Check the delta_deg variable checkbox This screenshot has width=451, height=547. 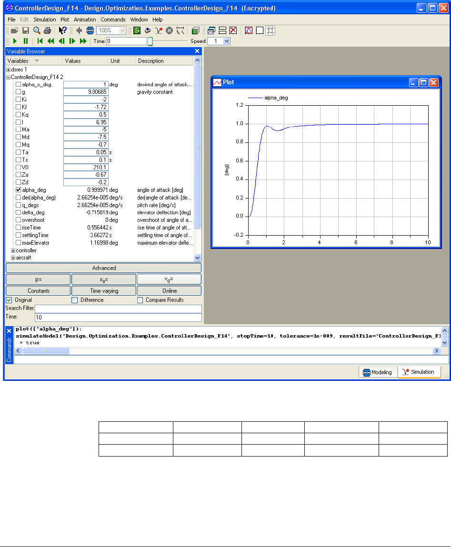(19, 212)
